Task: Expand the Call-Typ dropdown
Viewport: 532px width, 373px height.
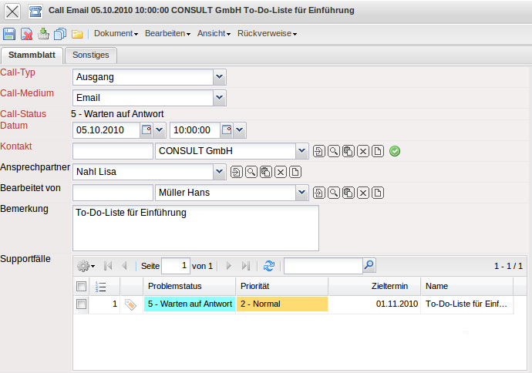Action: click(x=219, y=76)
